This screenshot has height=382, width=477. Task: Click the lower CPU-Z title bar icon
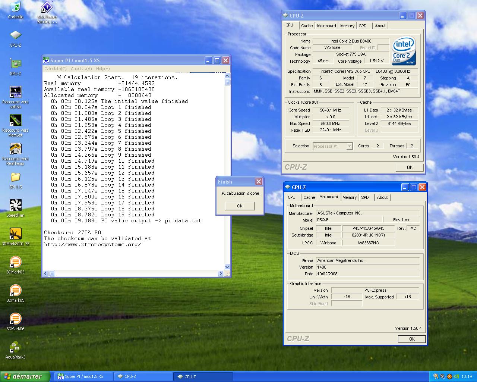pos(288,187)
